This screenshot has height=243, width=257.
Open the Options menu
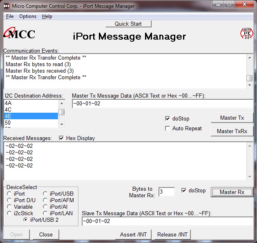(x=28, y=16)
